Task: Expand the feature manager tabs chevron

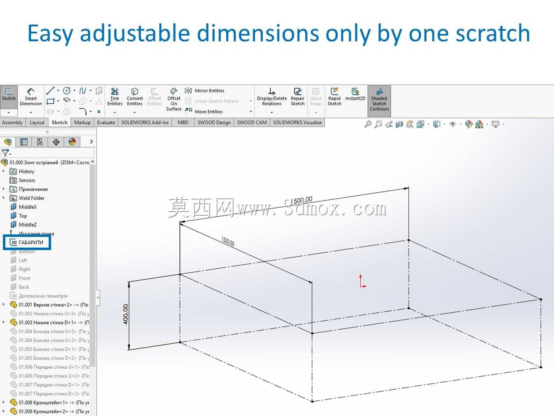Action: (91, 142)
